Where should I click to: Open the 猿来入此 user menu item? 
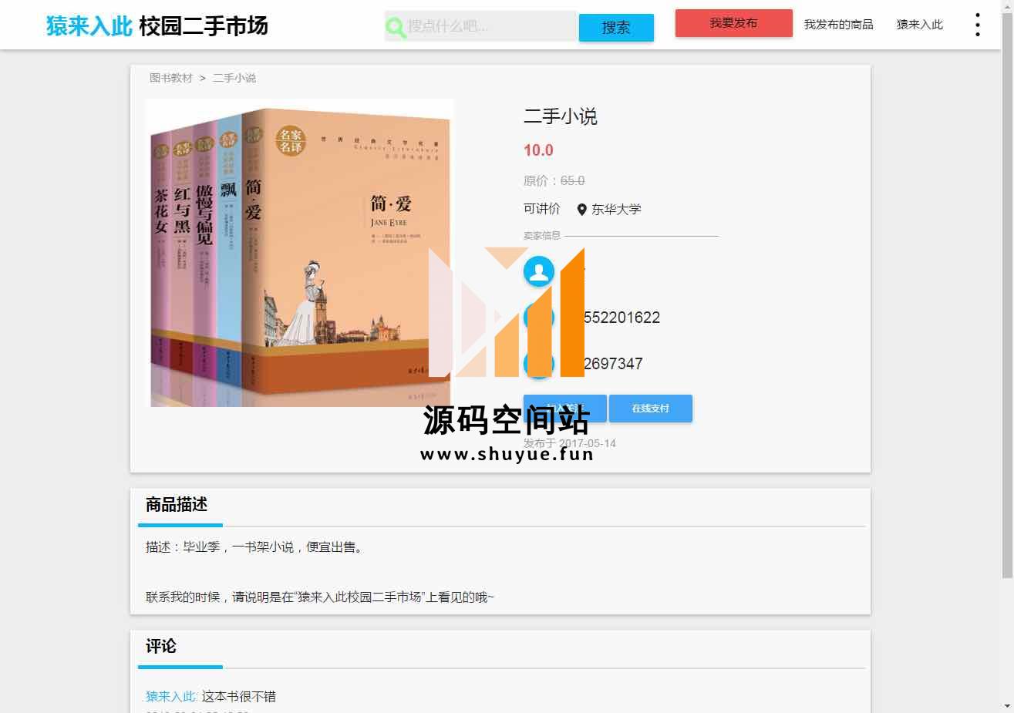[x=919, y=25]
